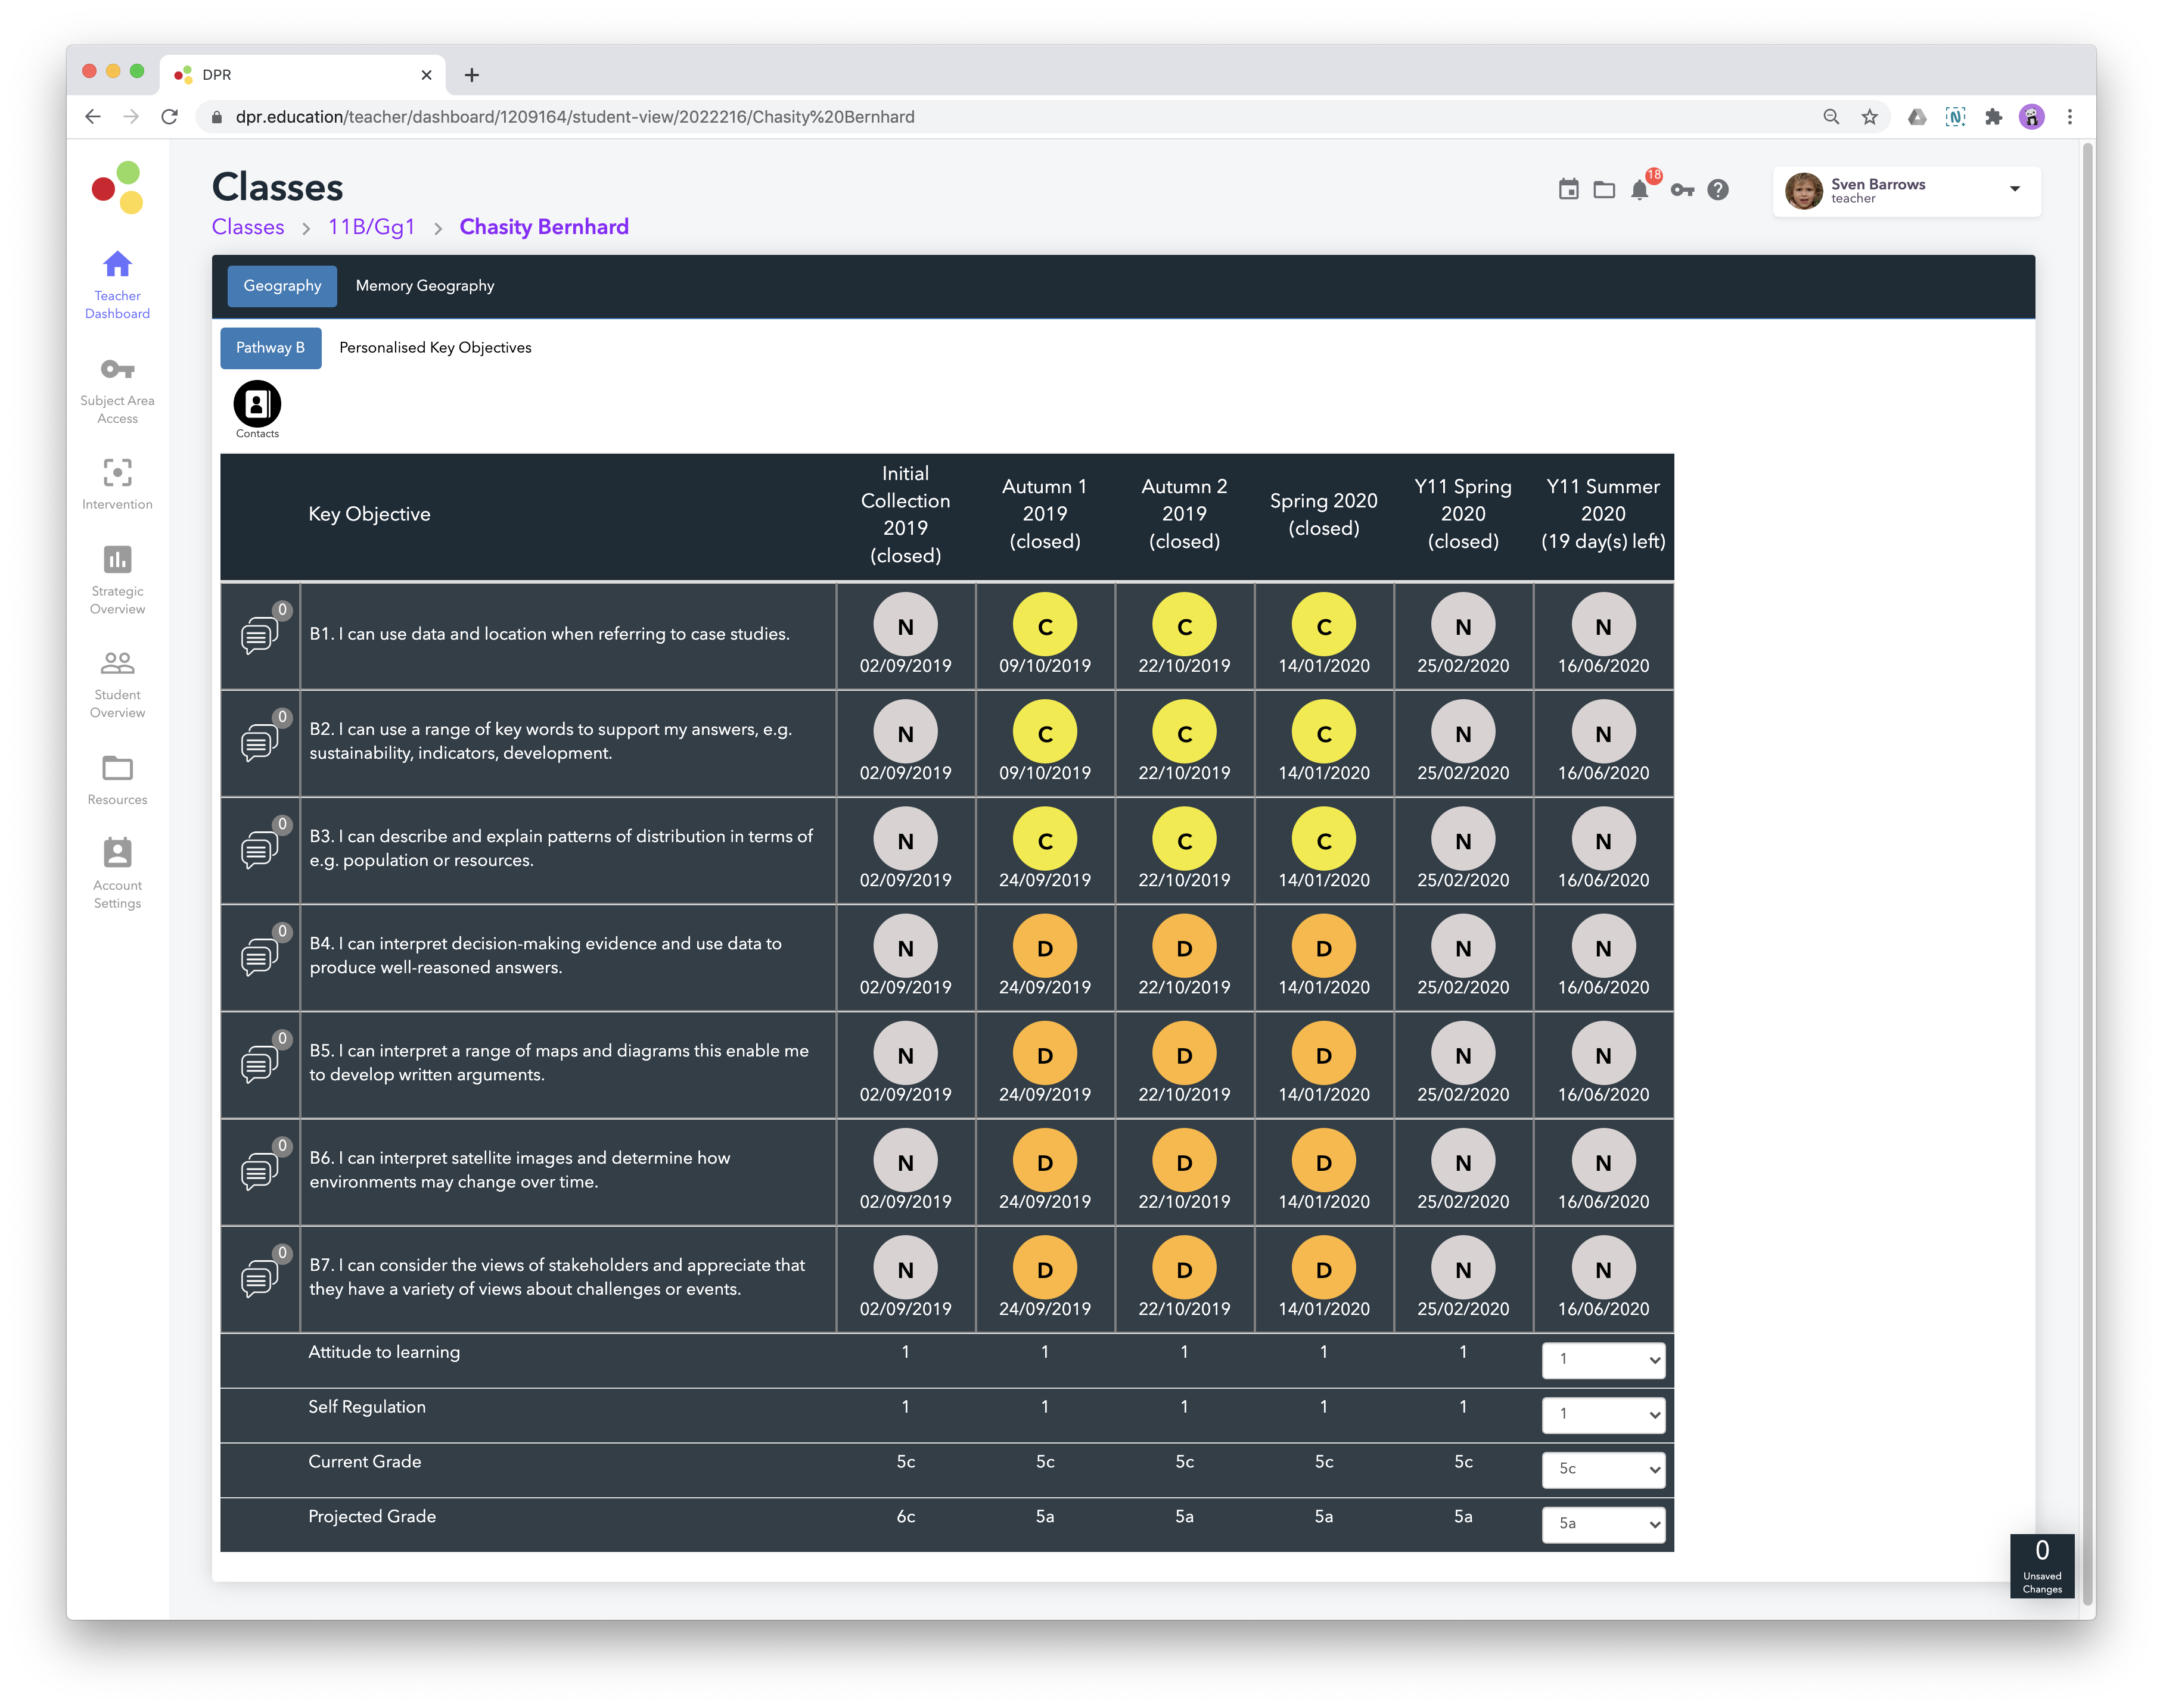
Task: Click the header key icon
Action: coord(1682,190)
